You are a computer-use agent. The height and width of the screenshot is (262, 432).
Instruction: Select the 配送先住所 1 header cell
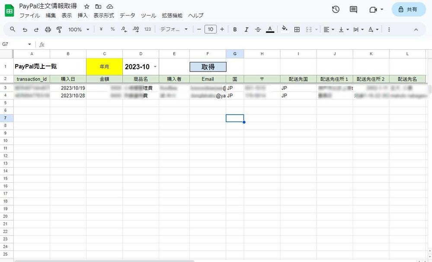pos(334,79)
